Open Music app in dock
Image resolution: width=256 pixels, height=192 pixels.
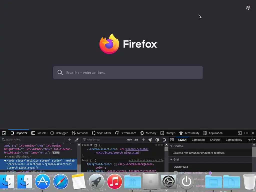point(114,181)
